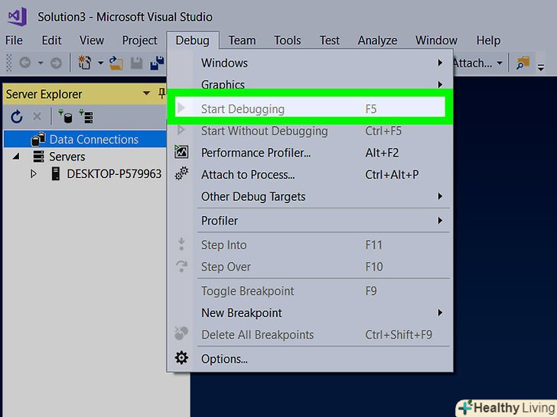Open the Other Debug Targets submenu

pyautogui.click(x=253, y=196)
